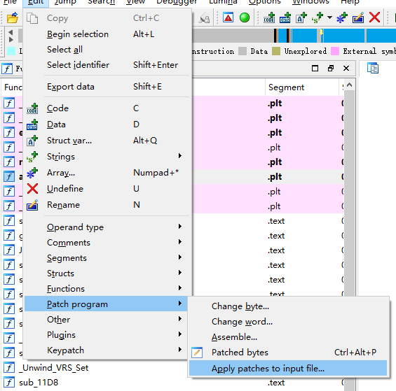Open the Jump menu in menu bar
Image resolution: width=396 pixels, height=391 pixels.
(65, 2)
